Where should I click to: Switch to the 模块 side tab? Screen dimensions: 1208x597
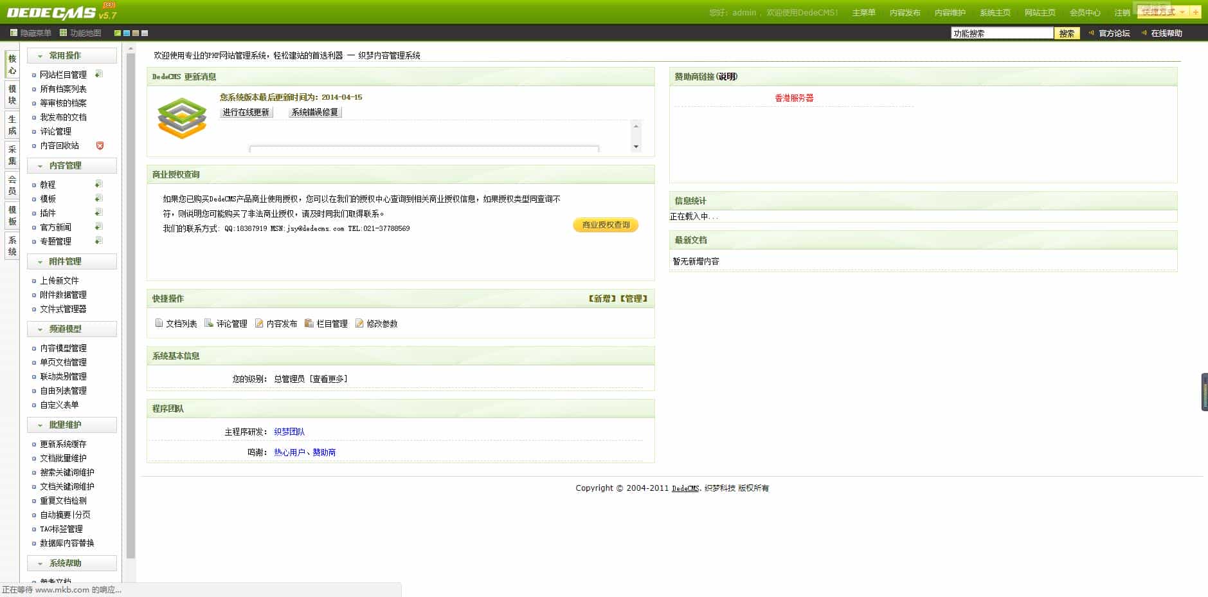(12, 95)
